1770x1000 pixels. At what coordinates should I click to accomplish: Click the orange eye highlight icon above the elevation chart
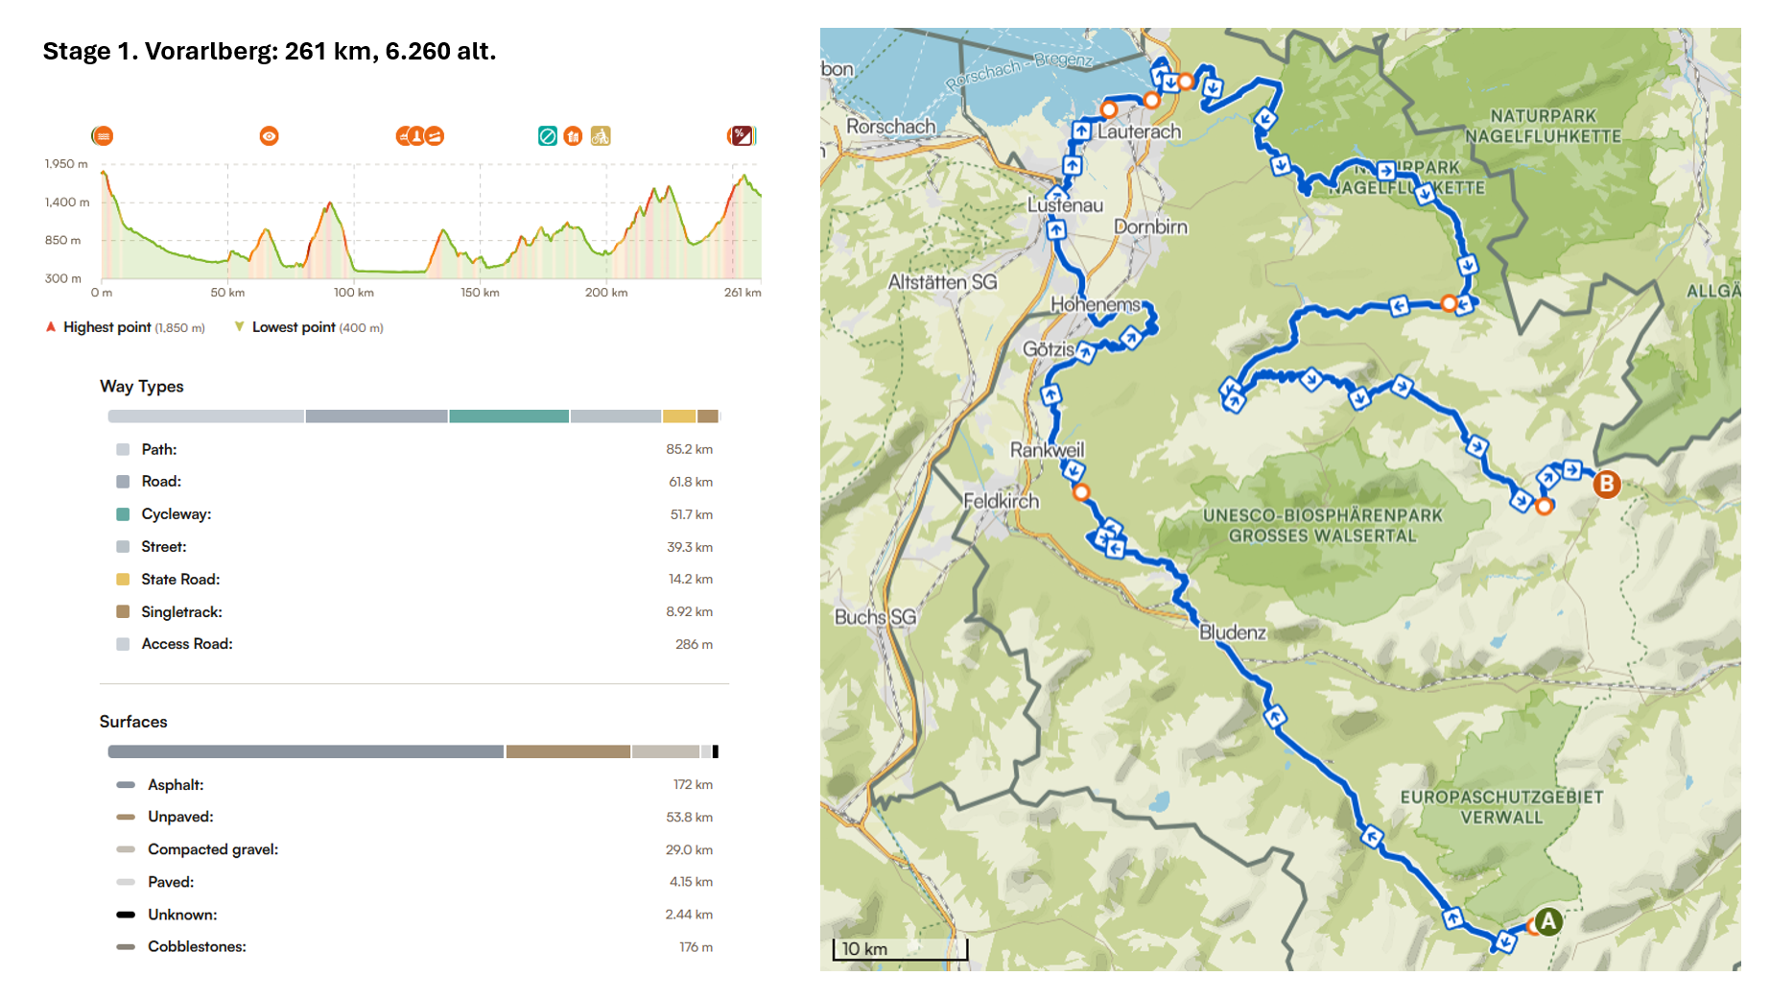coord(269,136)
